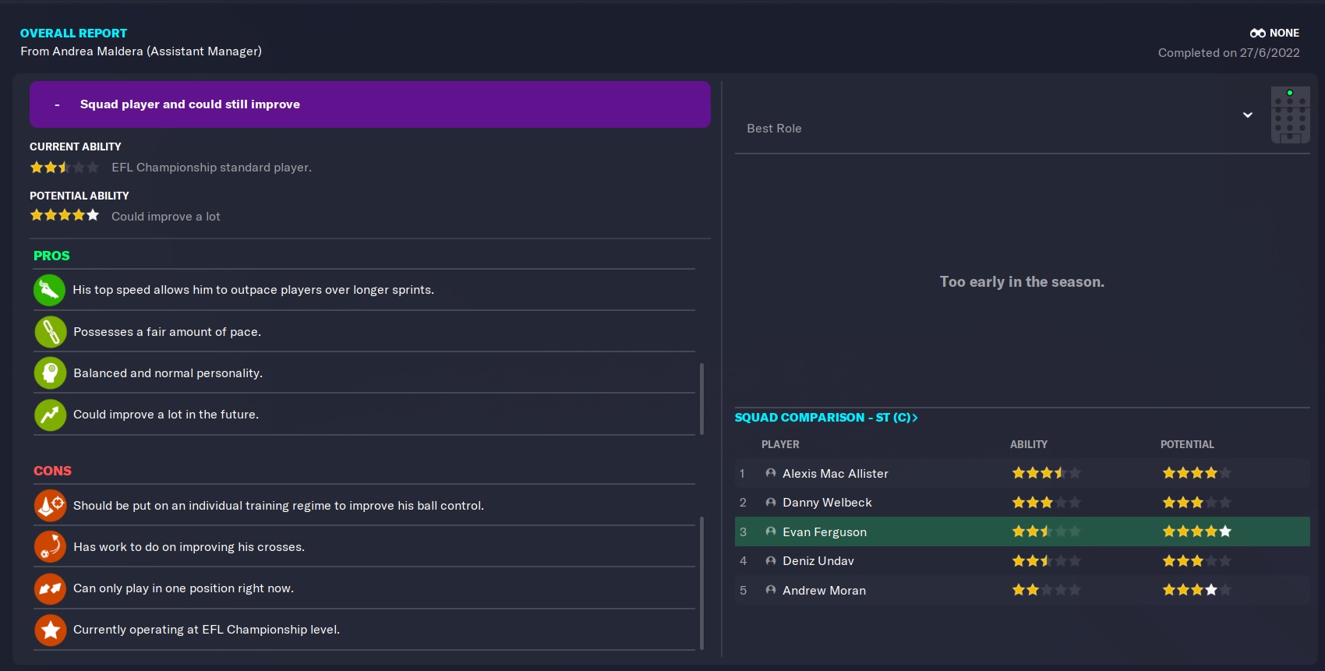The height and width of the screenshot is (671, 1325).
Task: Click the EFL Championship level star icon
Action: (50, 630)
